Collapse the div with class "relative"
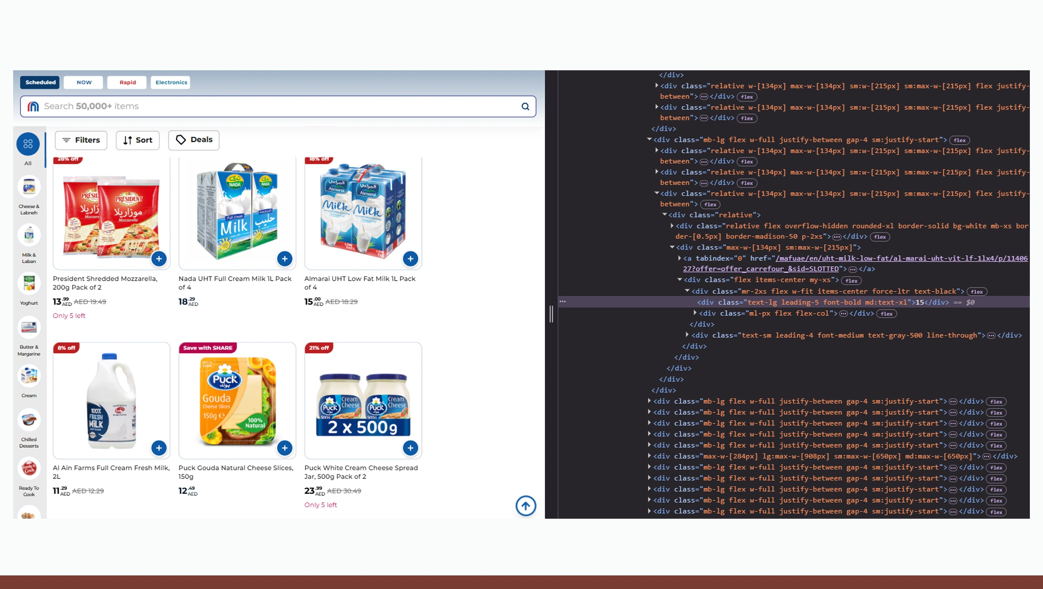The height and width of the screenshot is (589, 1043). pyautogui.click(x=665, y=215)
